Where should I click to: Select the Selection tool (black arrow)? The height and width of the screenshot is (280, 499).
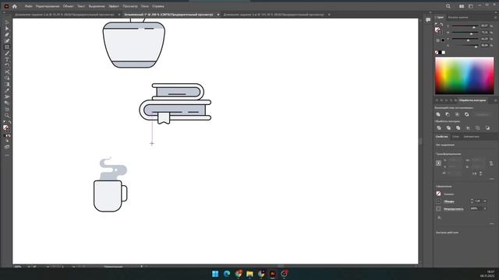tap(7, 23)
